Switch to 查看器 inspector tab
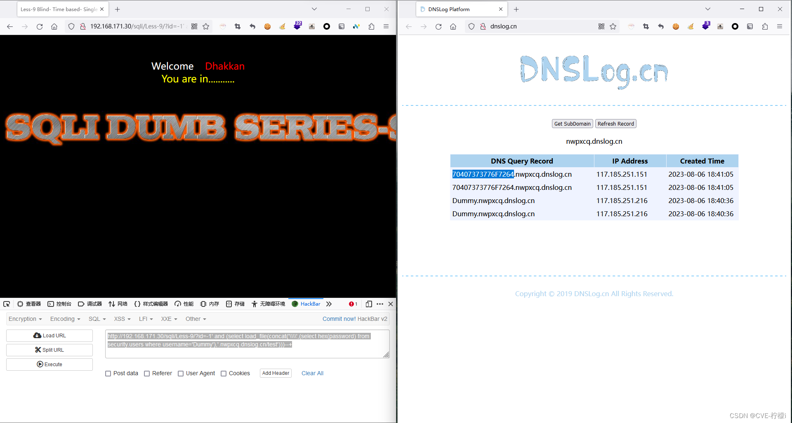 click(29, 304)
